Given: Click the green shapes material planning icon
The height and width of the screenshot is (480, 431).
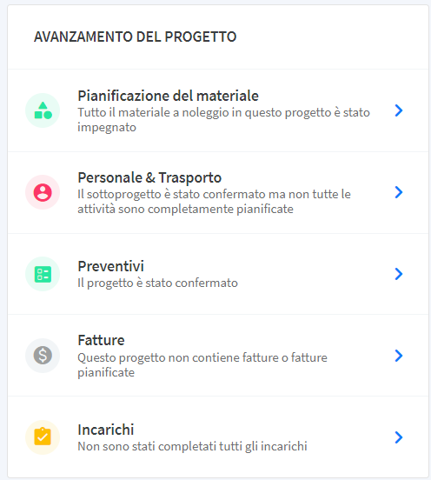Looking at the screenshot, I should click(x=43, y=110).
